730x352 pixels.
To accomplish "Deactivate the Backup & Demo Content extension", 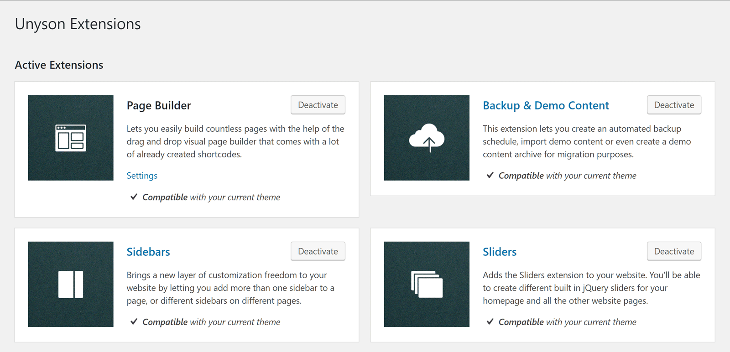I will 674,105.
